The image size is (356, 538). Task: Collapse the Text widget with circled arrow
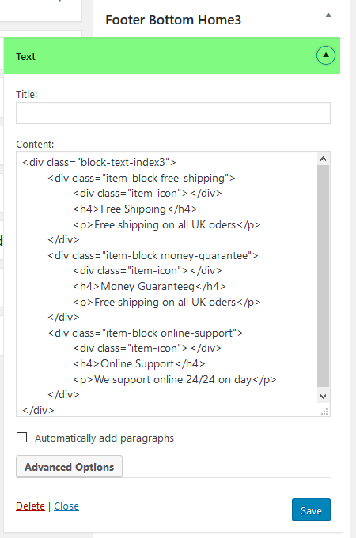tap(326, 55)
